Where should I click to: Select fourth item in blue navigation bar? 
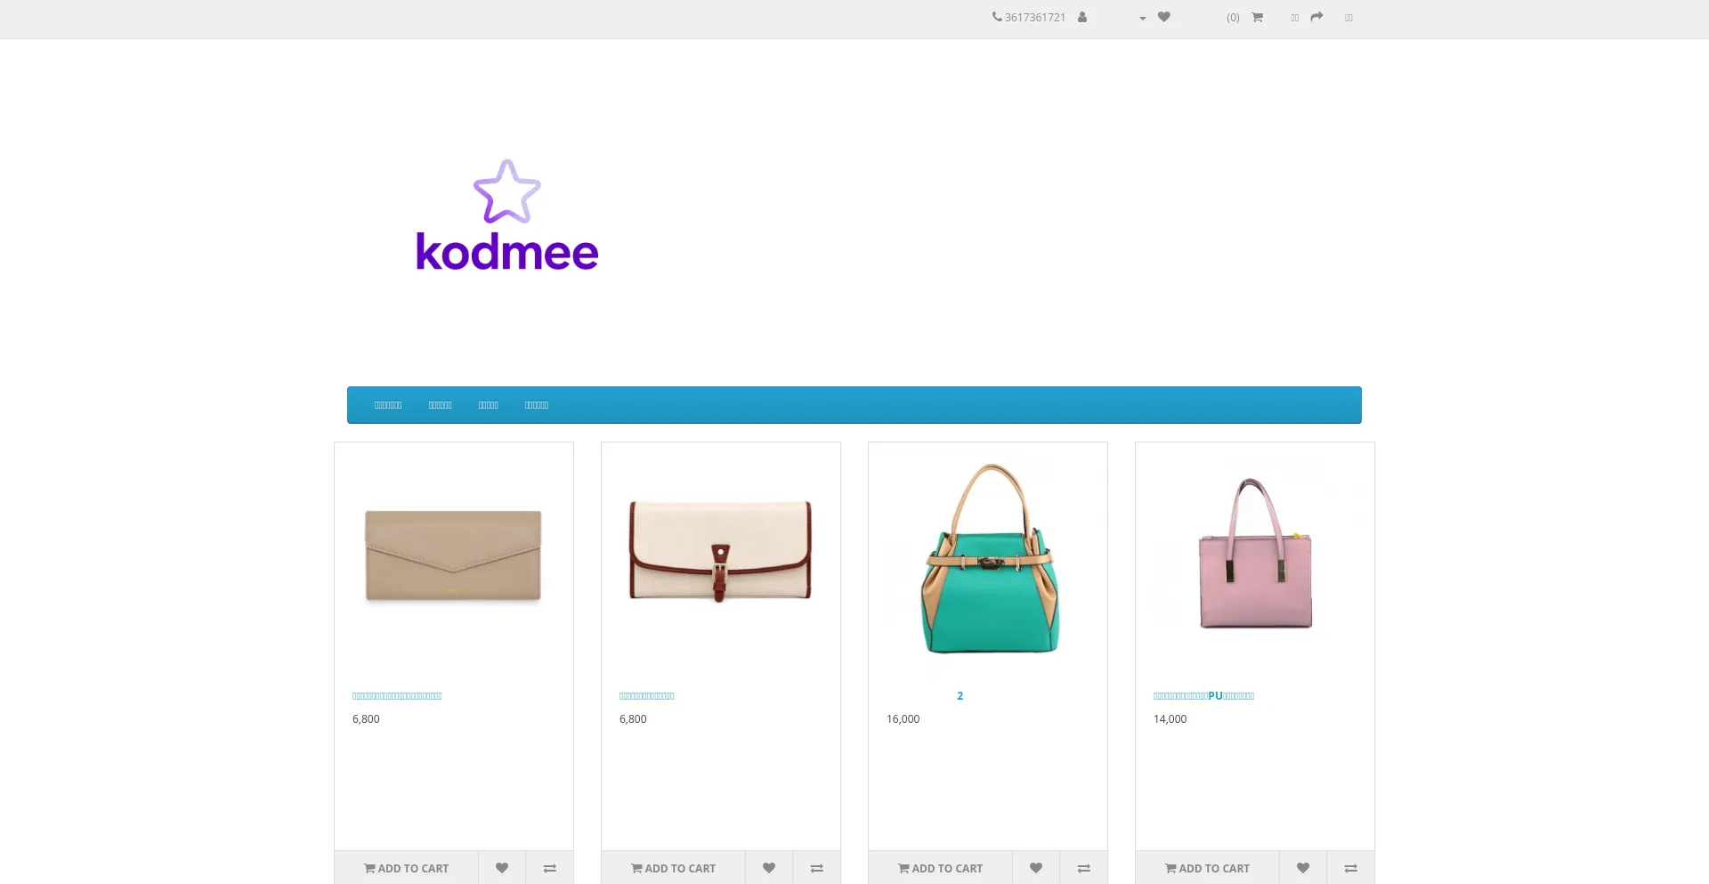[x=536, y=405]
